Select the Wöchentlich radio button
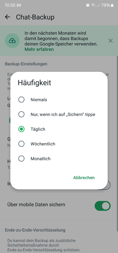 point(21,144)
